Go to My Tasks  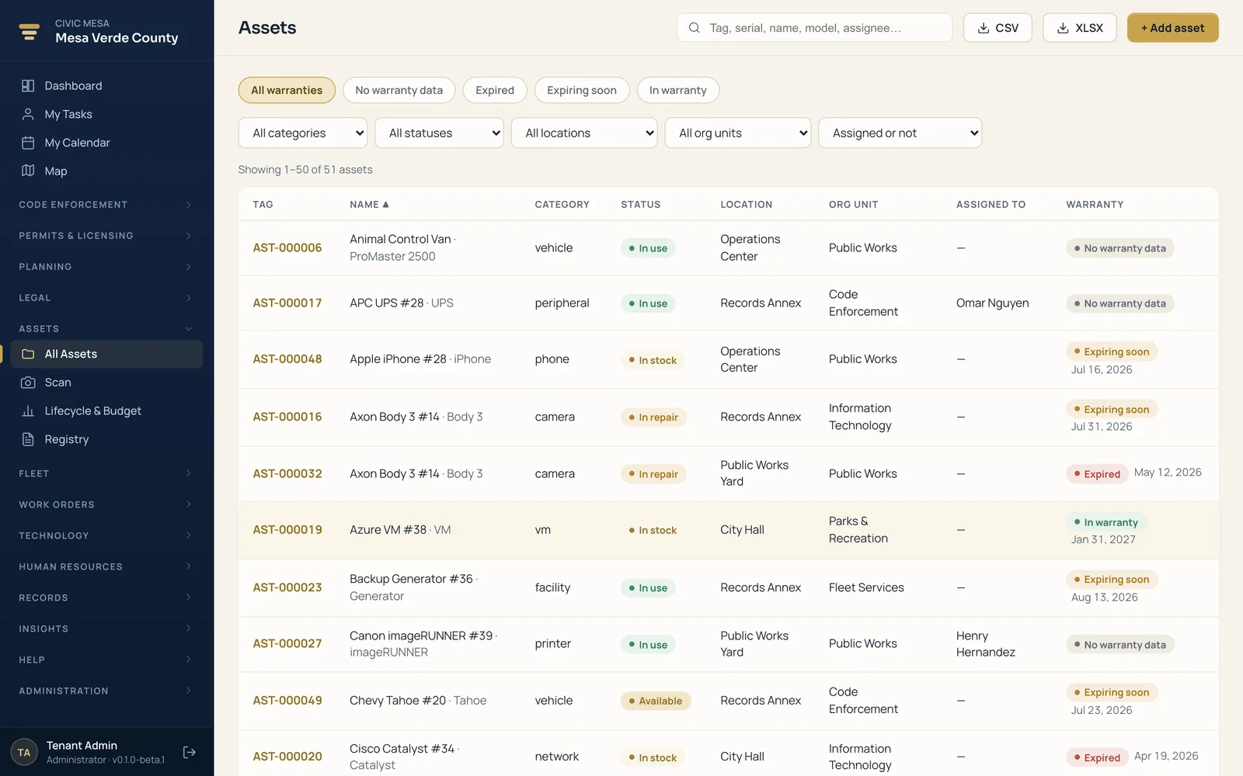(x=106, y=114)
